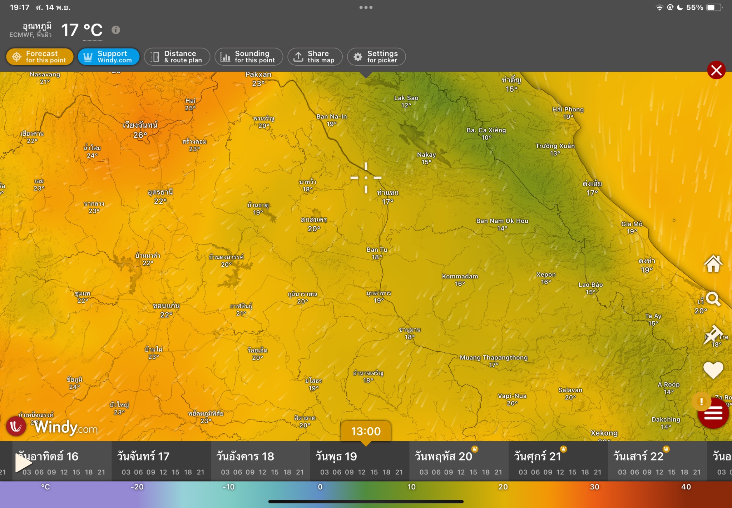Start the forecast animation play button
Viewport: 732px width, 508px height.
click(23, 463)
